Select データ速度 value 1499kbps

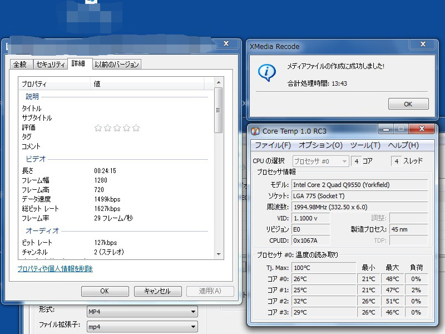(x=107, y=199)
